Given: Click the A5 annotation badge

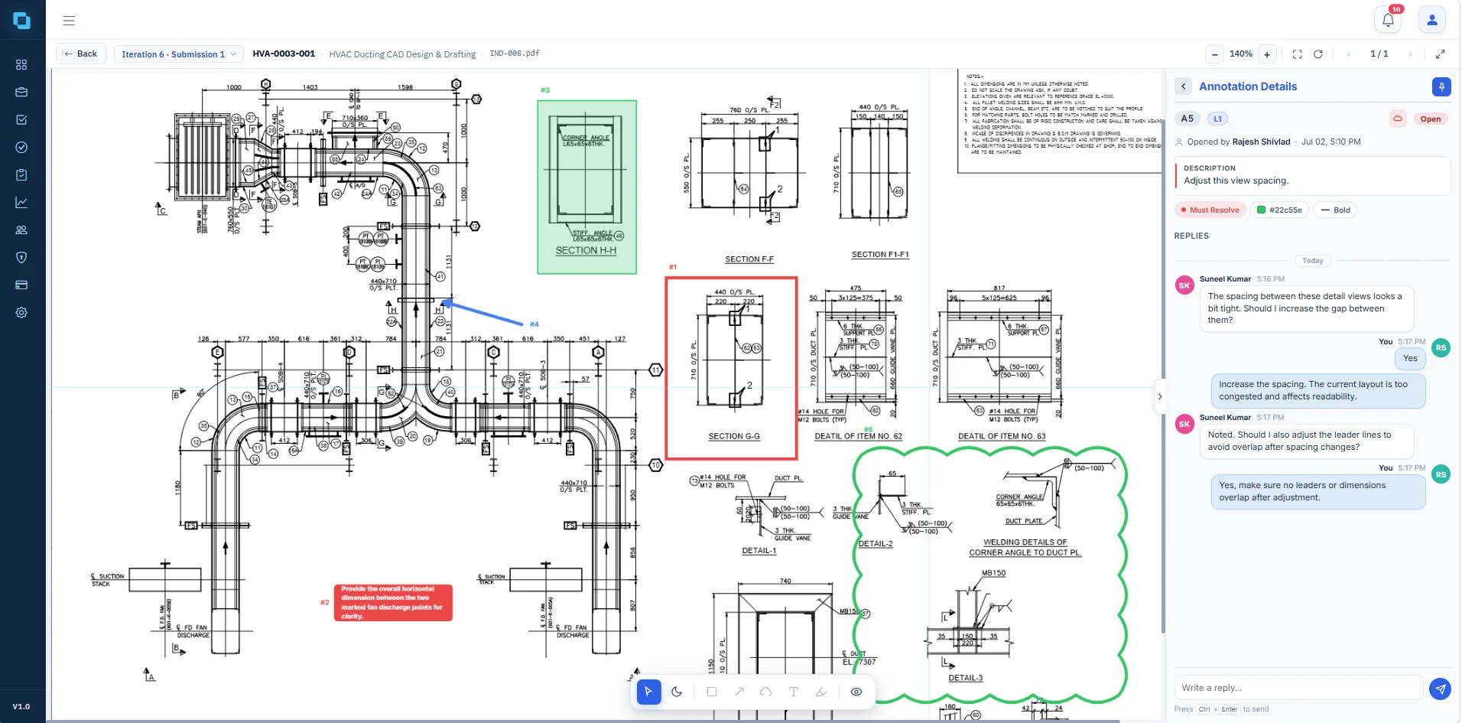Looking at the screenshot, I should point(1187,119).
